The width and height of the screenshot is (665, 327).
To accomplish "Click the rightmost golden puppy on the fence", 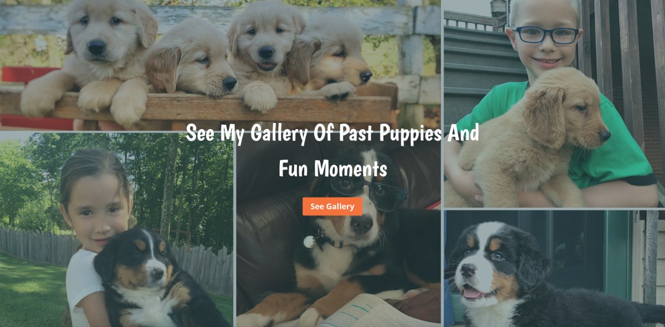I will (338, 61).
